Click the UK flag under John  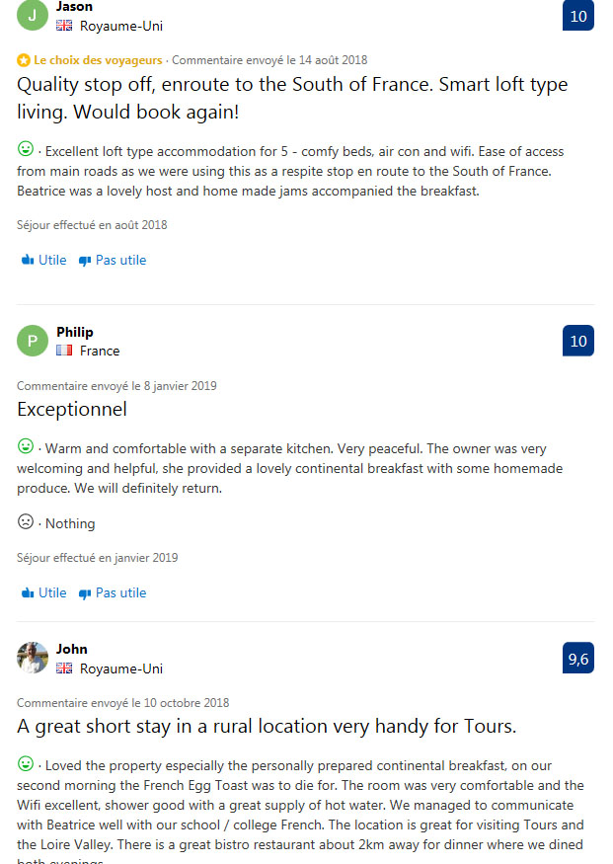click(x=64, y=668)
